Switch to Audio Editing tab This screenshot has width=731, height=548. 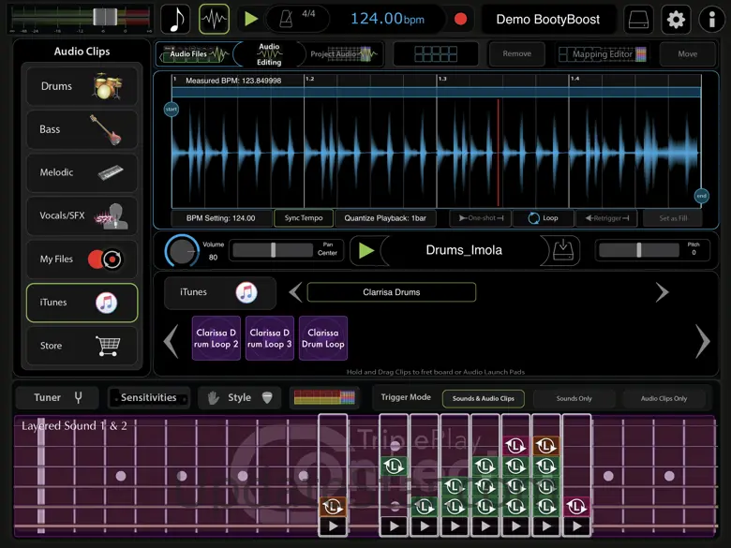pos(269,54)
